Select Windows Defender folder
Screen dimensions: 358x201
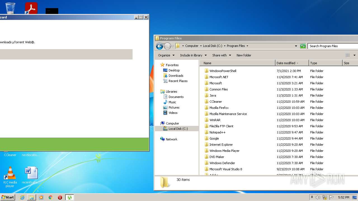coord(222,163)
